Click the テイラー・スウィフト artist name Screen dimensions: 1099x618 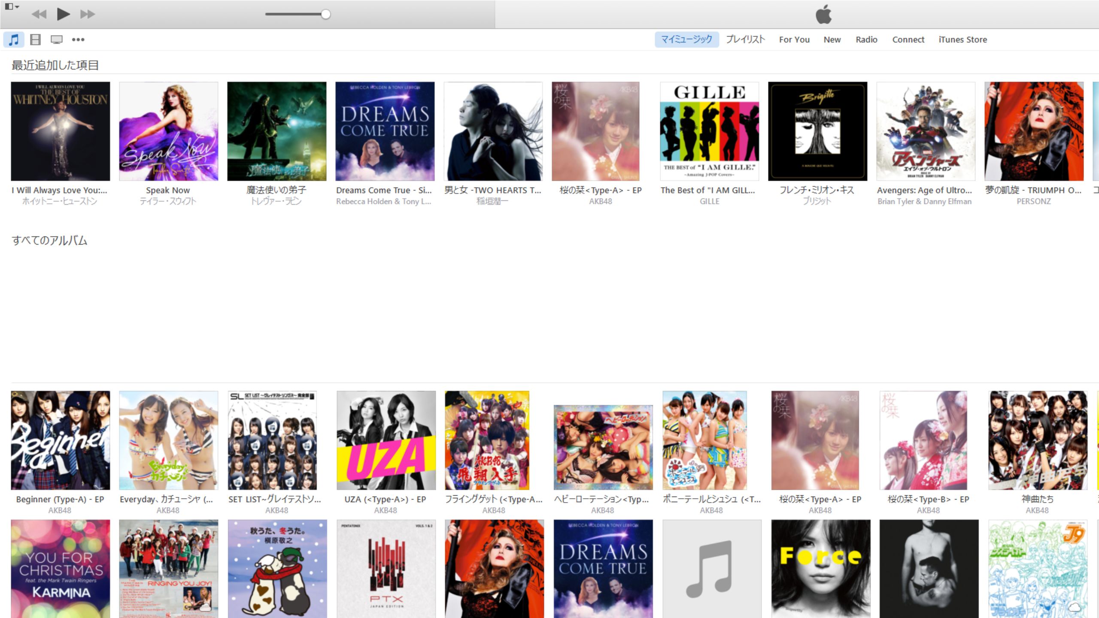pos(168,201)
